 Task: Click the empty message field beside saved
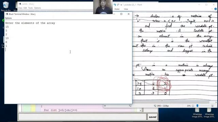(x=82, y=117)
